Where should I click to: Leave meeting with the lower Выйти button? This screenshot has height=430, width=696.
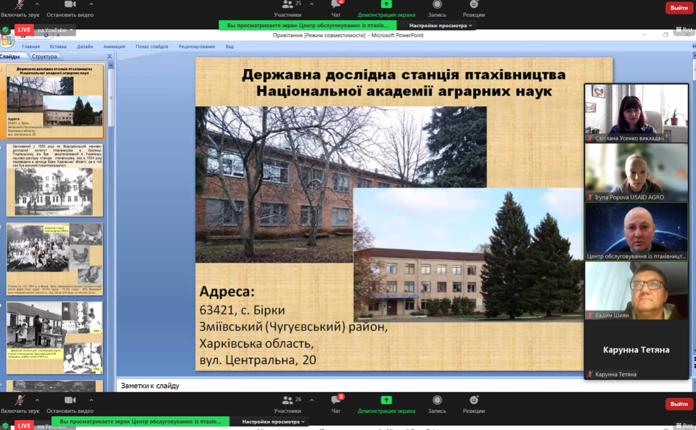(x=679, y=404)
